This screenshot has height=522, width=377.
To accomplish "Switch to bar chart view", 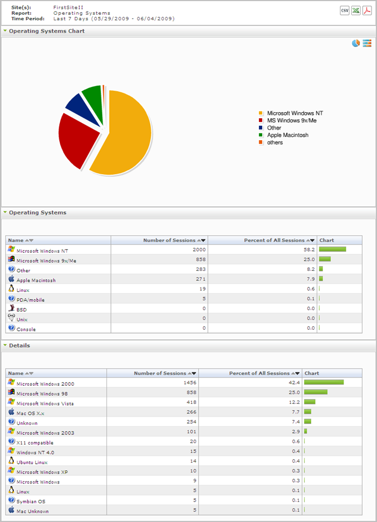I will tap(367, 43).
